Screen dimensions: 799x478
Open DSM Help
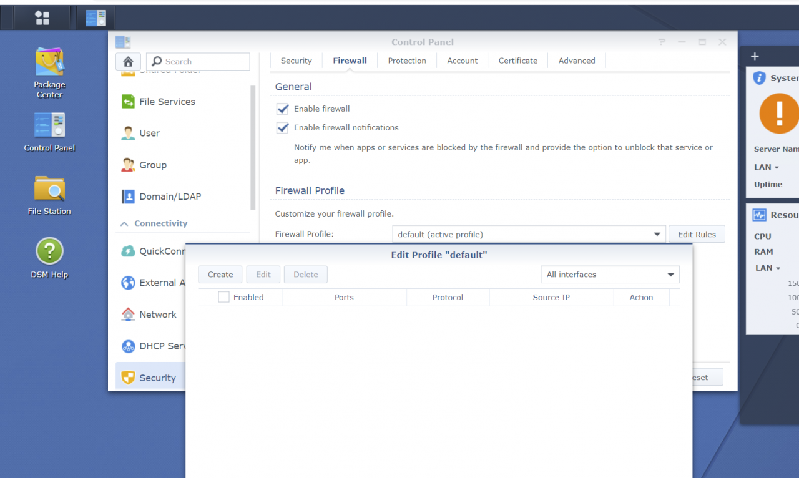(x=49, y=251)
